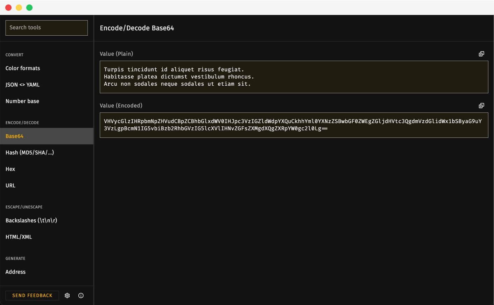
Task: Maximize the window with the green button
Action: point(29,7)
